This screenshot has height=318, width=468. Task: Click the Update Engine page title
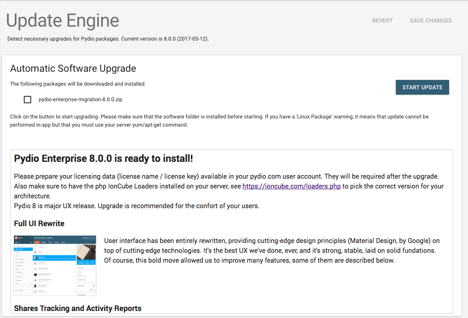coord(63,20)
